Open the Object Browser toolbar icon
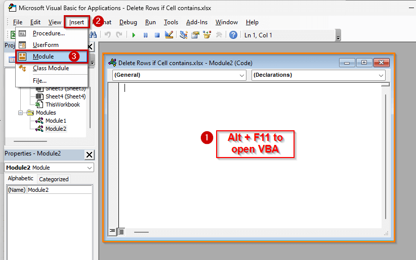The height and width of the screenshot is (260, 416). [x=207, y=35]
